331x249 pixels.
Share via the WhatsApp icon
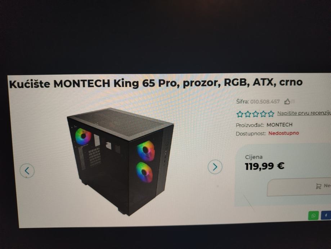(313, 215)
